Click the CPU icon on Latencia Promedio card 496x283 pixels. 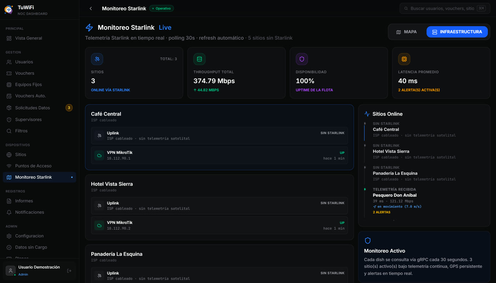[x=404, y=59]
